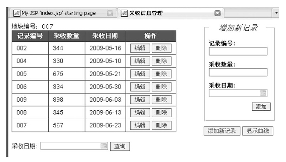Screen dimensions: 286x162
Task: Select record number cell 004
Action: click(30, 61)
